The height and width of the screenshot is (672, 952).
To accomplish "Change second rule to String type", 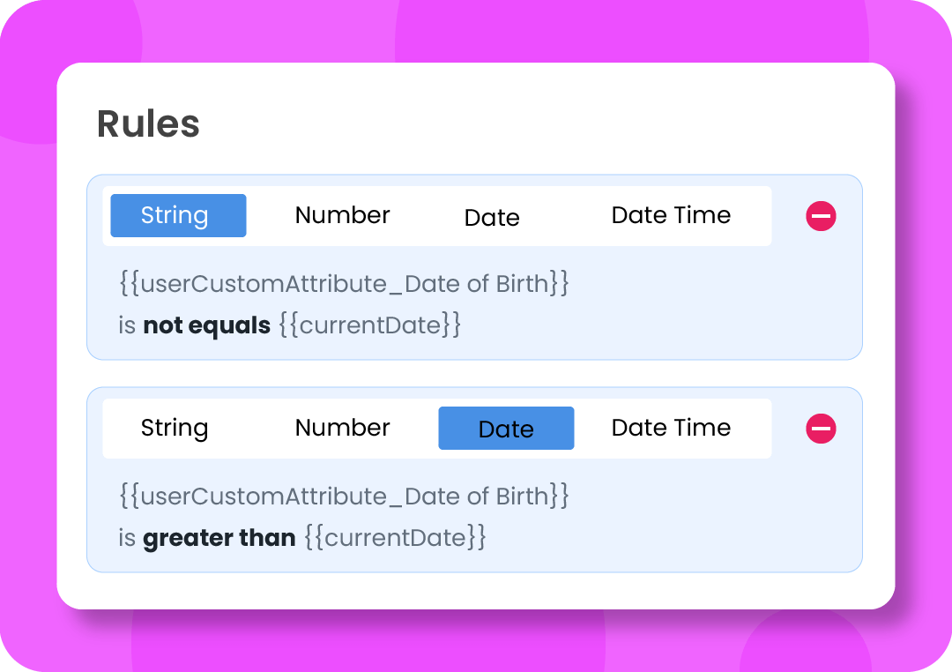I will click(175, 429).
